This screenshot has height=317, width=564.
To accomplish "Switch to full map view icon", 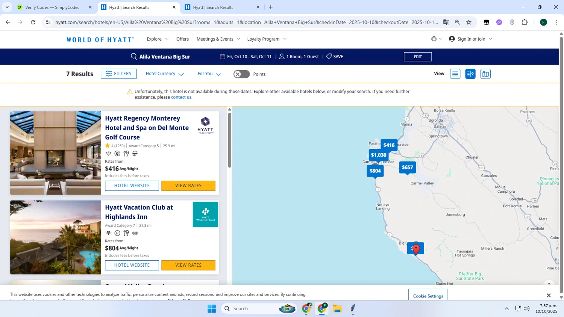I will [x=485, y=74].
